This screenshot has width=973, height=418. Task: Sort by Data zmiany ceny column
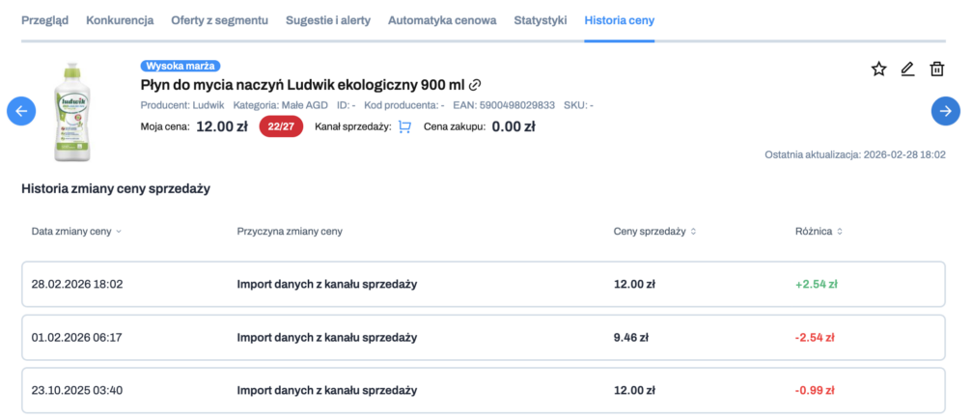click(76, 232)
